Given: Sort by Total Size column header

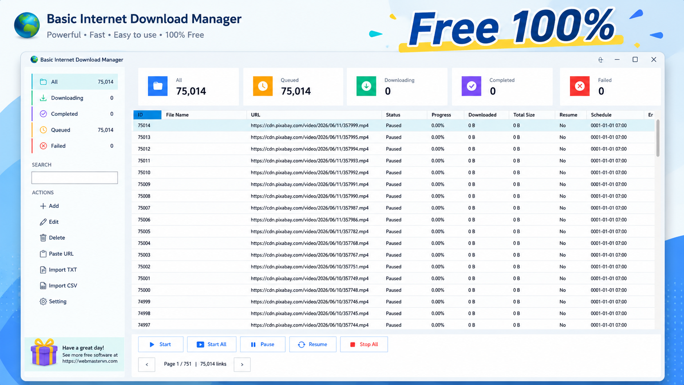Looking at the screenshot, I should point(531,115).
